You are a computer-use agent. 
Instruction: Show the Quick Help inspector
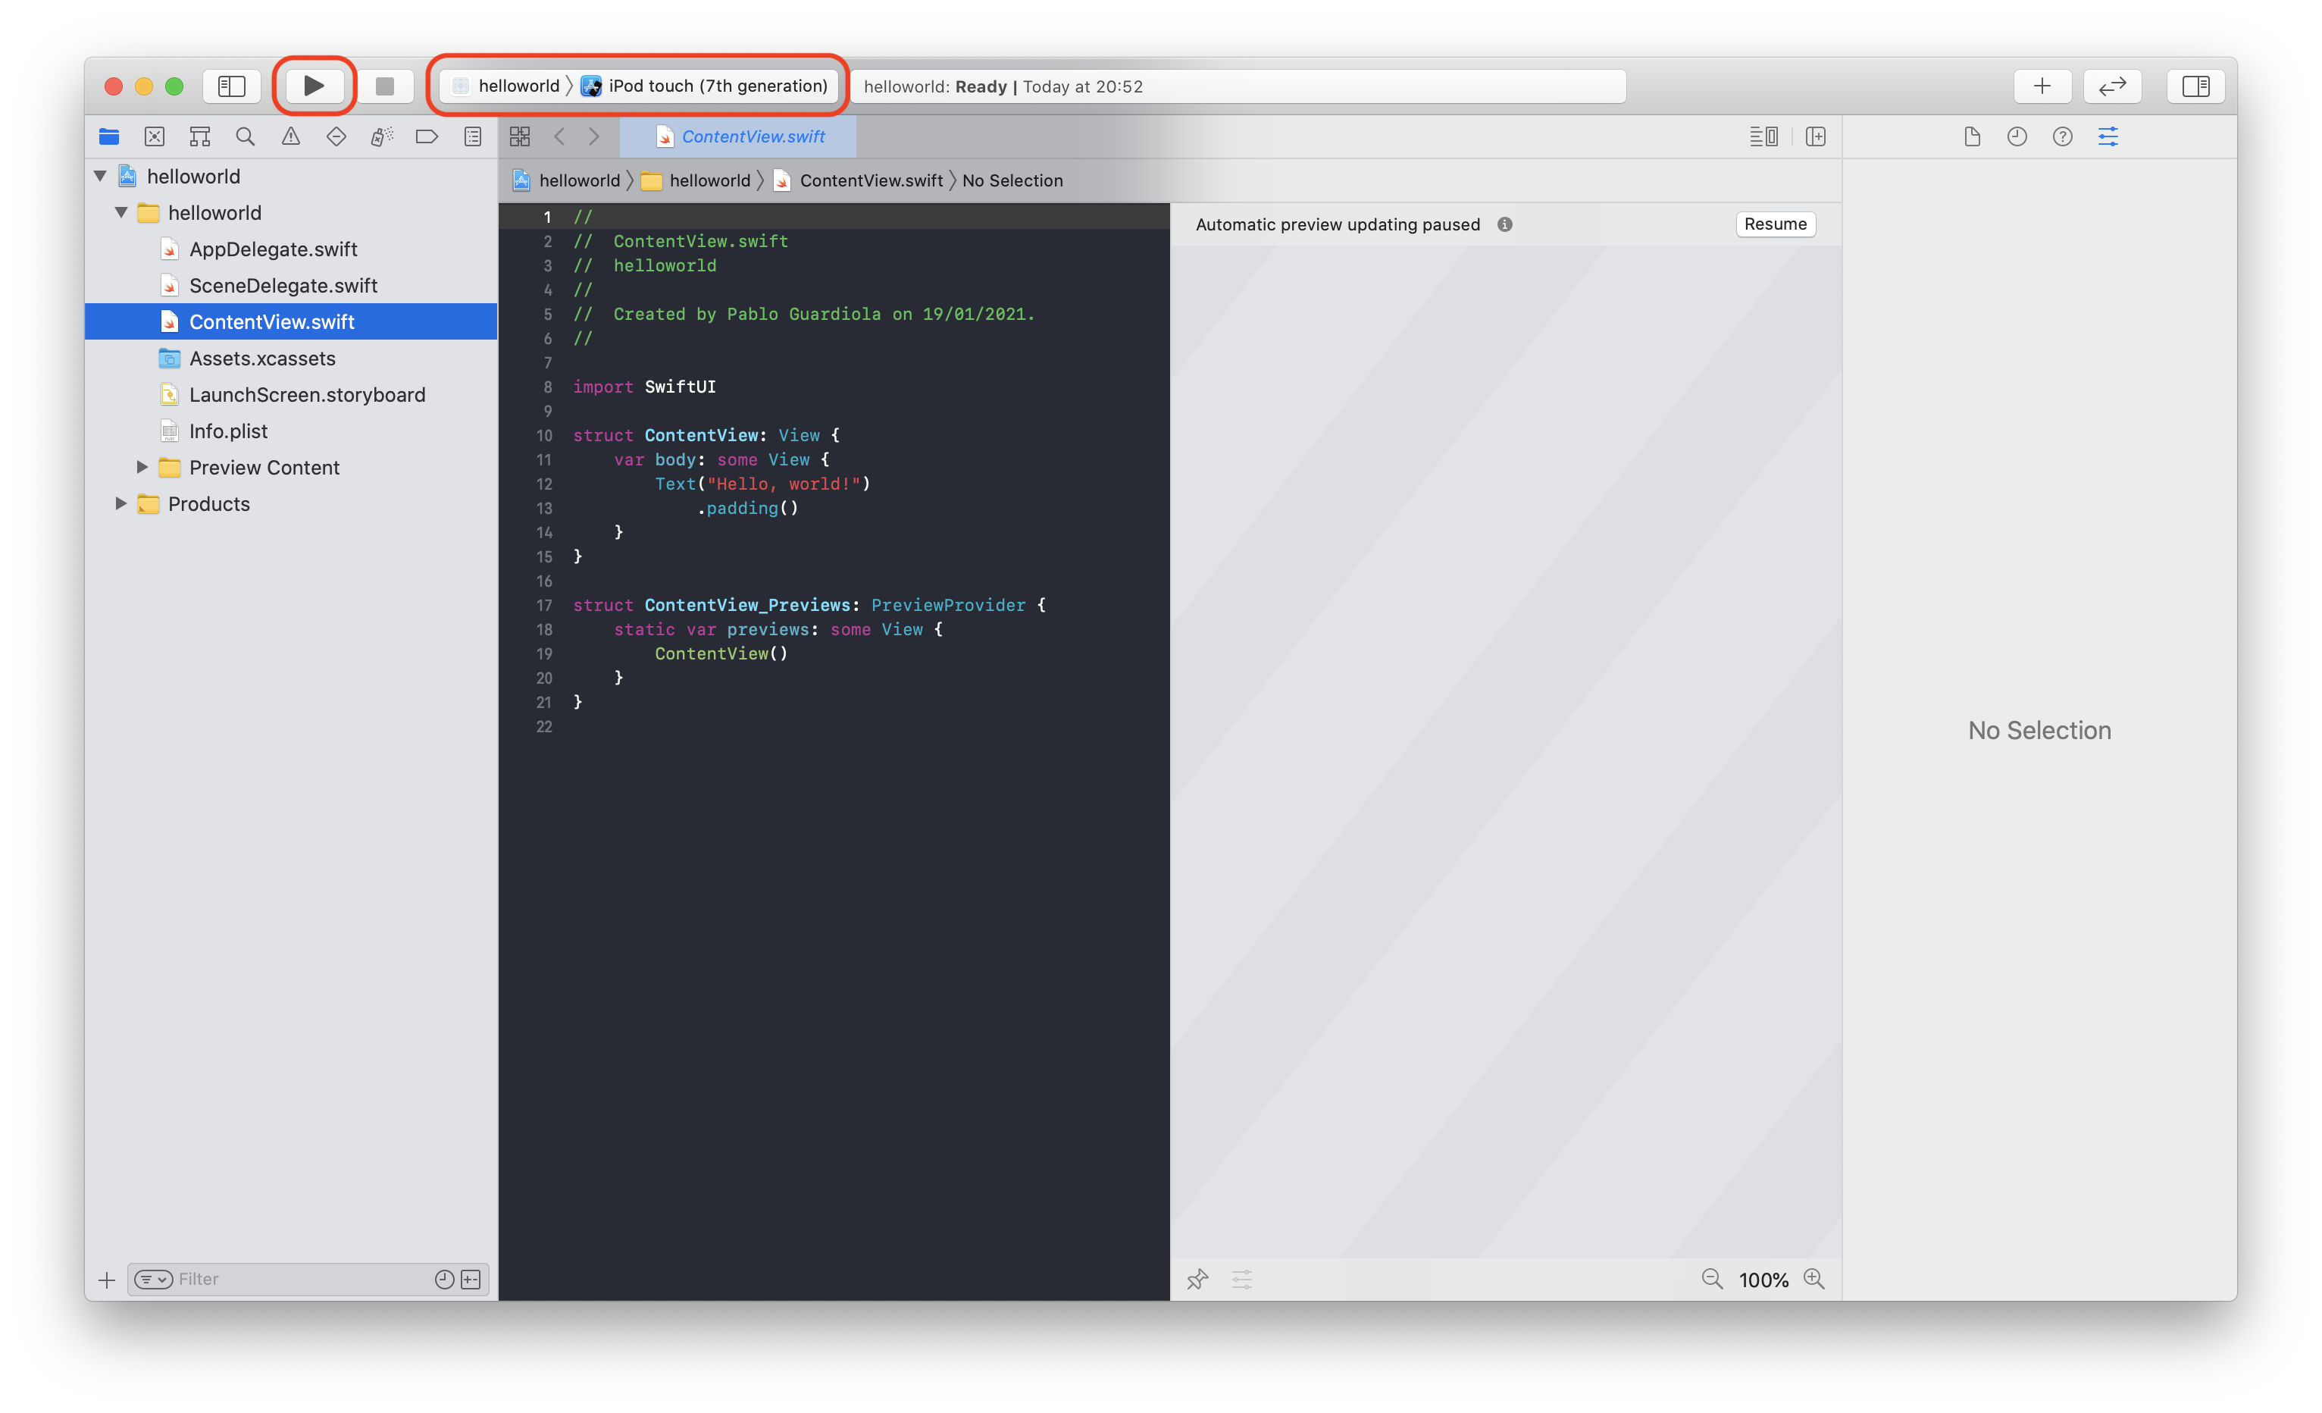[x=2063, y=136]
